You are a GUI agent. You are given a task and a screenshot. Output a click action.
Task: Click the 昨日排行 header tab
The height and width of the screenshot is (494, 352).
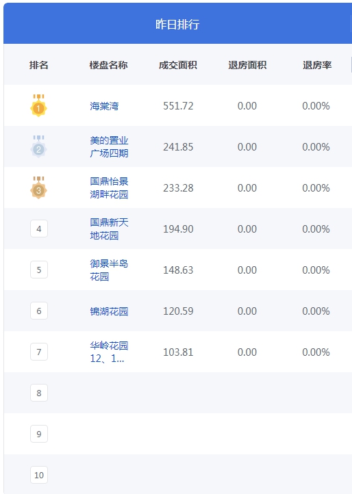pos(177,24)
